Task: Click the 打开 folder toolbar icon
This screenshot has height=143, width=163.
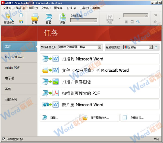Action: point(35,17)
